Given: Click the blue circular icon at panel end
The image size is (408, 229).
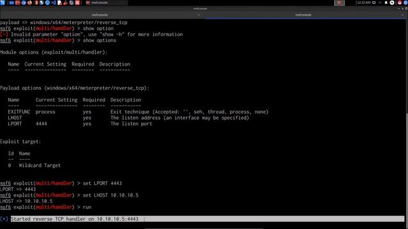Looking at the screenshot, I should (405, 3).
